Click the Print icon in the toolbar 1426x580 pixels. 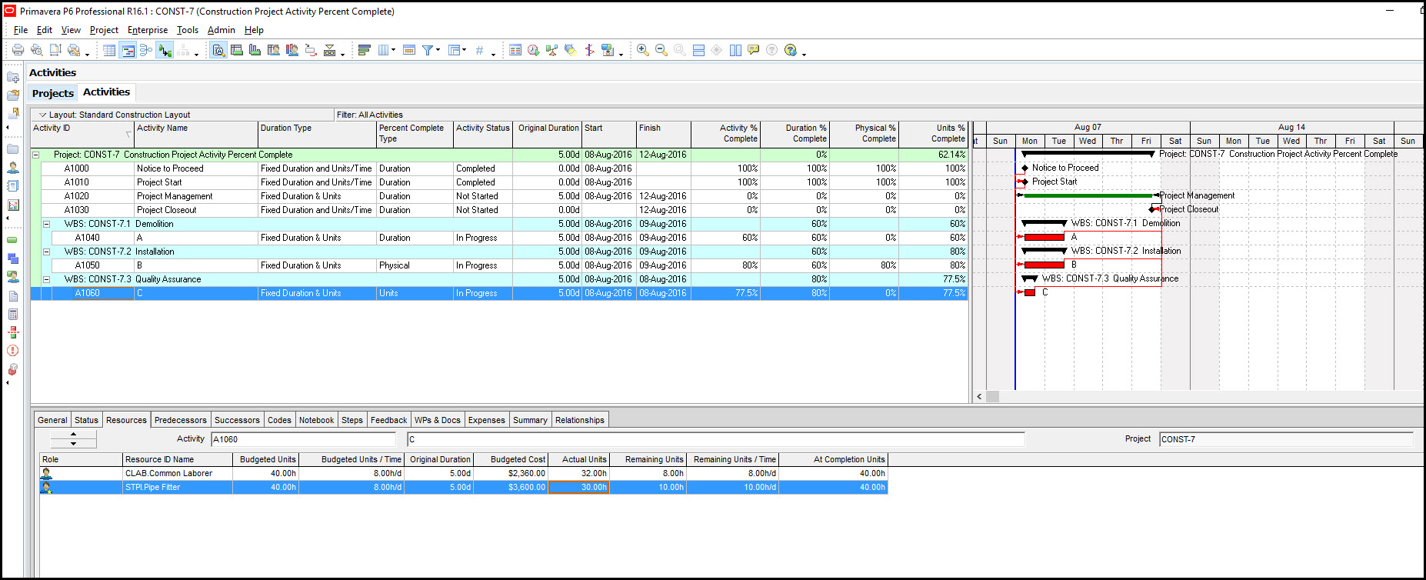point(18,50)
